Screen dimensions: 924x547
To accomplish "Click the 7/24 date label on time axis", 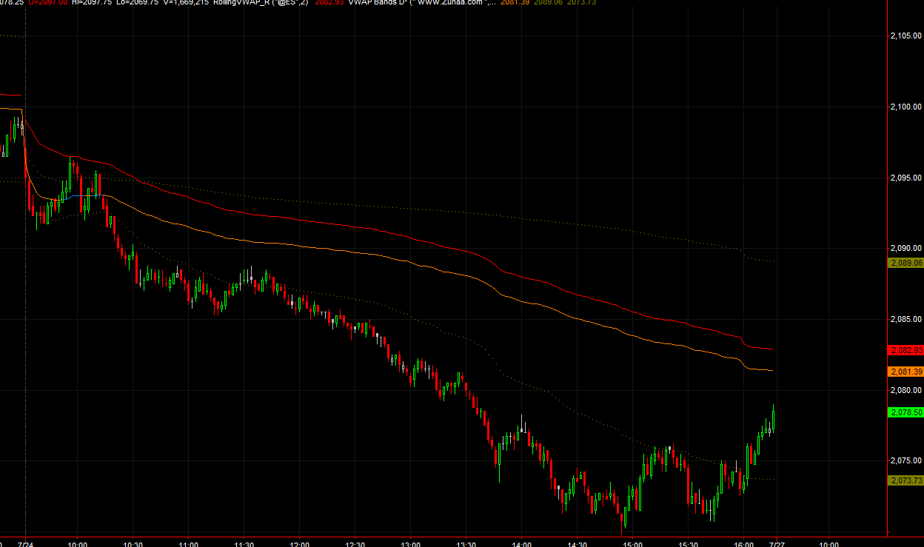I will tap(25, 544).
